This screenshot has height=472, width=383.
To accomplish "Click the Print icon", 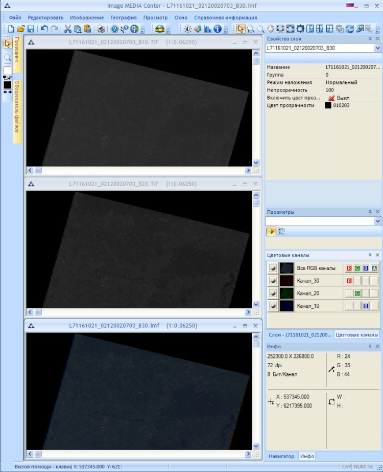I will click(102, 29).
